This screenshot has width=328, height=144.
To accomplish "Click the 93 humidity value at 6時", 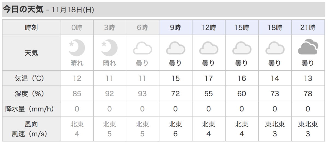I will (x=142, y=94).
